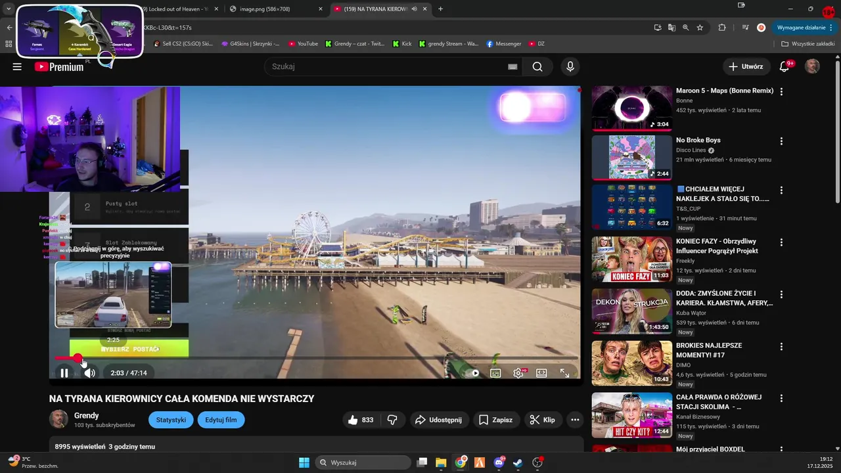Open DODA: ZMYŚLONE ŻYCIE video thumbnail
This screenshot has height=473, width=841.
click(x=632, y=311)
